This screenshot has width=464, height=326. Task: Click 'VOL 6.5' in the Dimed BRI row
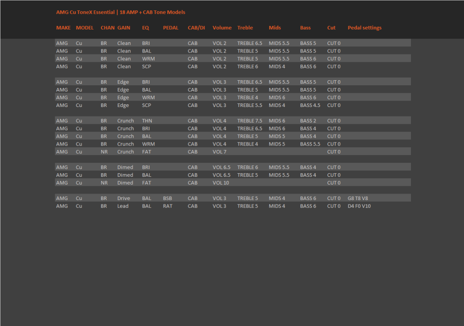click(221, 167)
